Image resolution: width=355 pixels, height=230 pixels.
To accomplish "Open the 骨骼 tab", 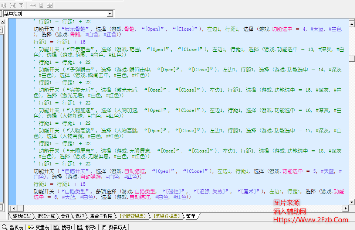I will point(65,216).
